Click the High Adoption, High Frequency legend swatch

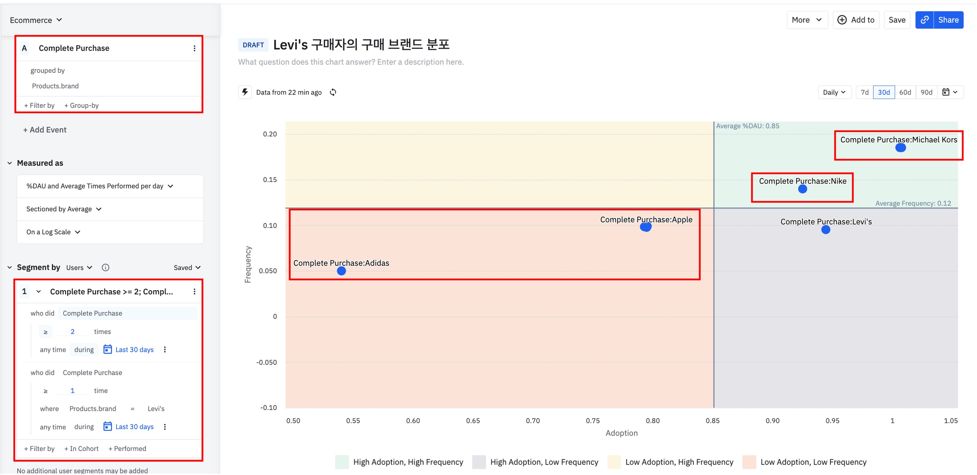342,462
